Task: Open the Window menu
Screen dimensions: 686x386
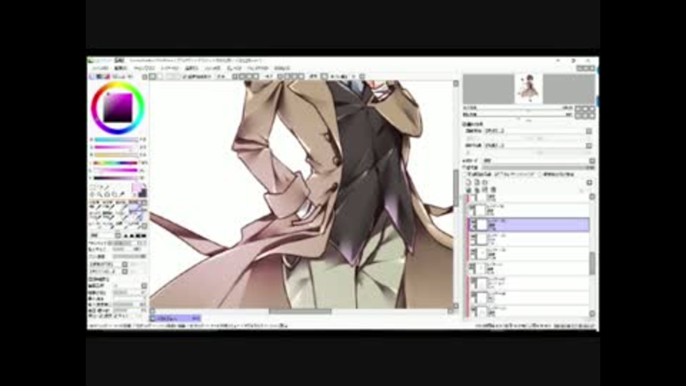Action: (x=258, y=69)
